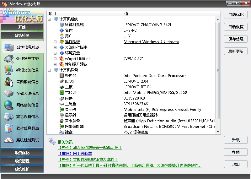
Task: Select value ST9160827AS
Action: click(136, 104)
